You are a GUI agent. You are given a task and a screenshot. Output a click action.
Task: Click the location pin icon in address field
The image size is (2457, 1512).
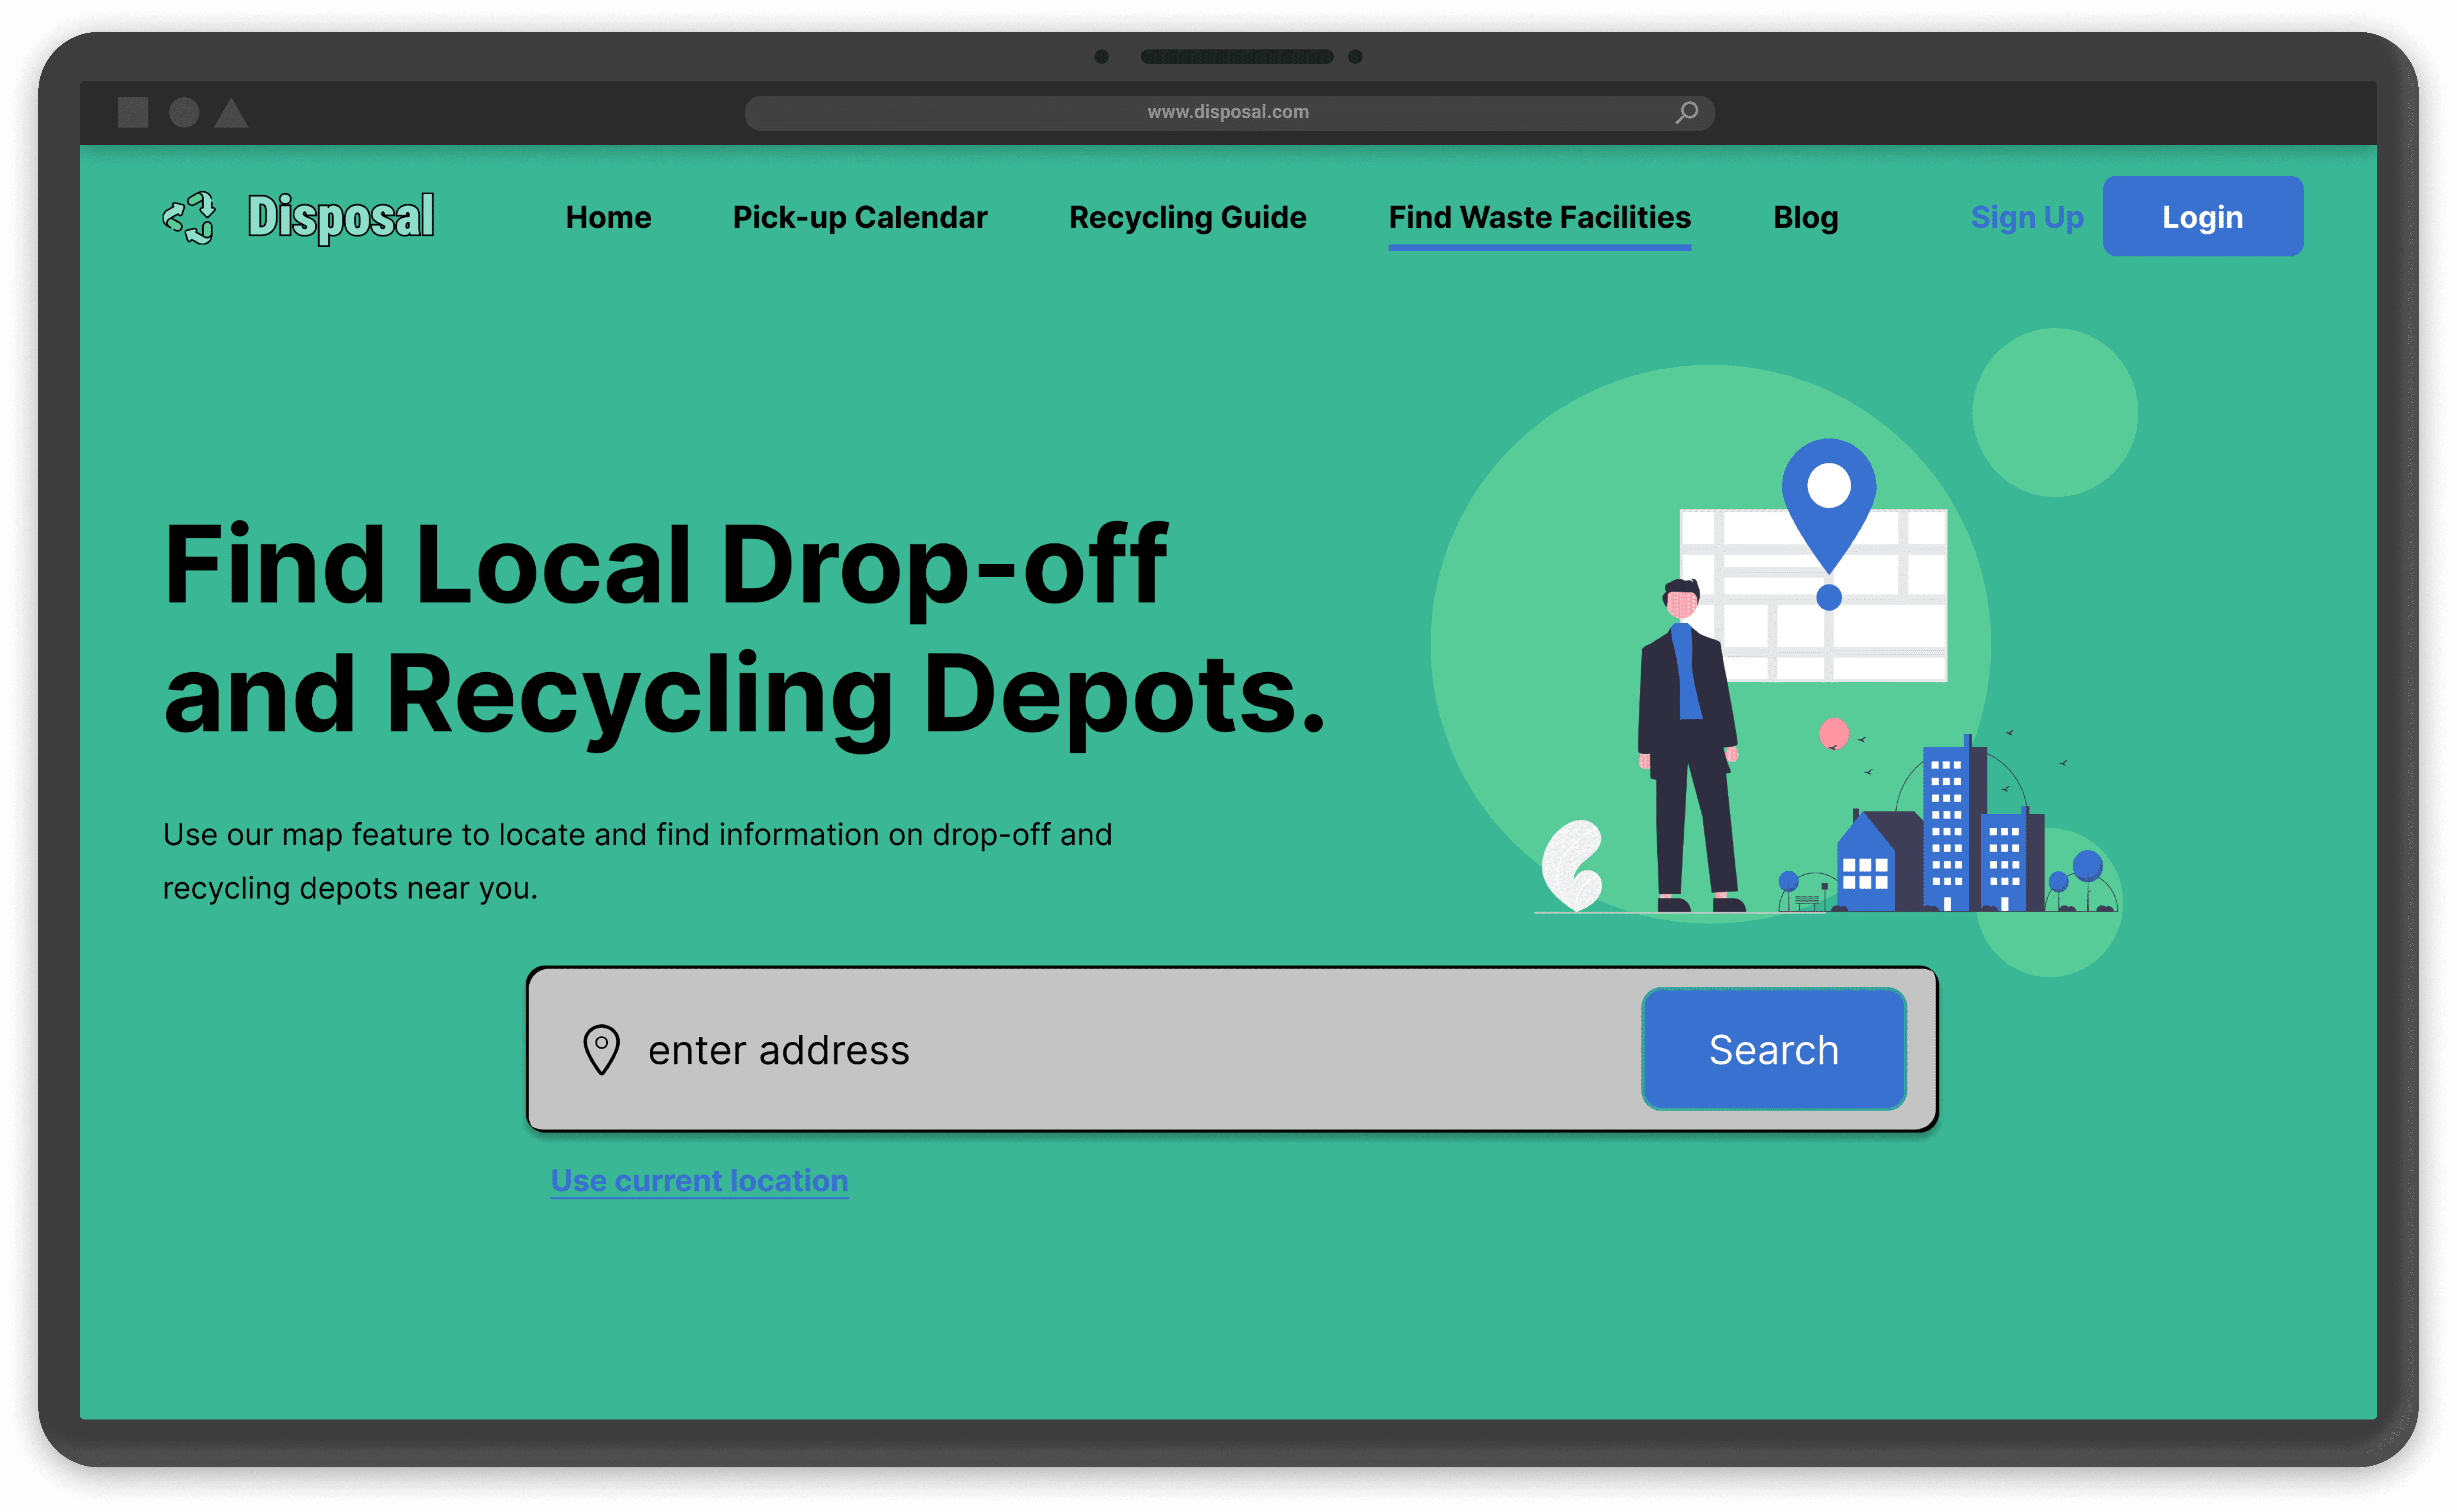(x=601, y=1049)
